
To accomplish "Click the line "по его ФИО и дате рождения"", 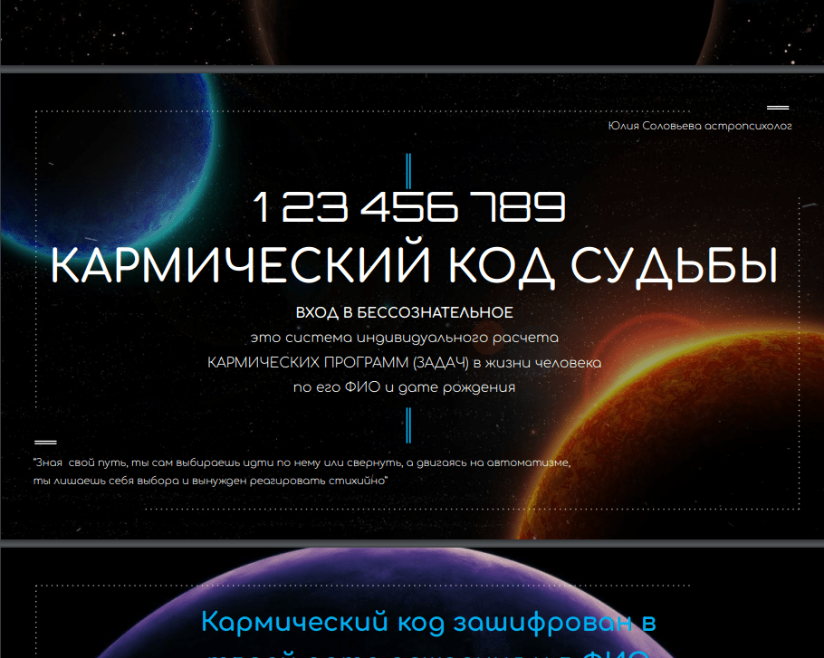I will [404, 387].
